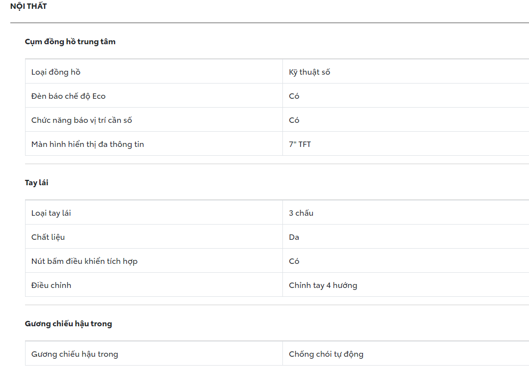The image size is (529, 371).
Task: Click Màn hình hiển thị đa thông tin
Action: (87, 144)
